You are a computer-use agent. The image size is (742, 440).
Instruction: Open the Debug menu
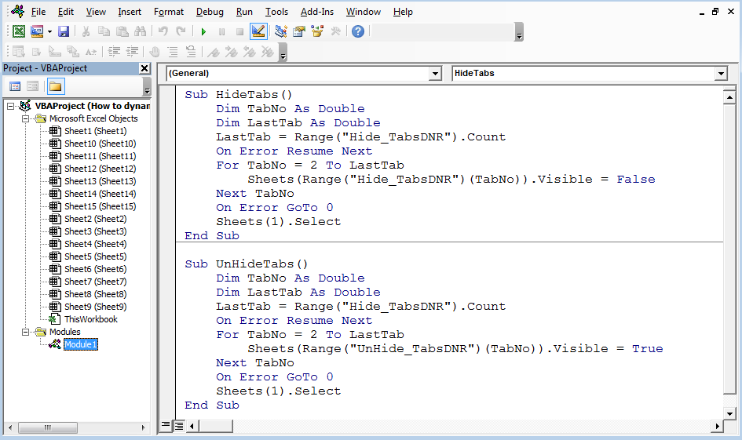(x=210, y=12)
